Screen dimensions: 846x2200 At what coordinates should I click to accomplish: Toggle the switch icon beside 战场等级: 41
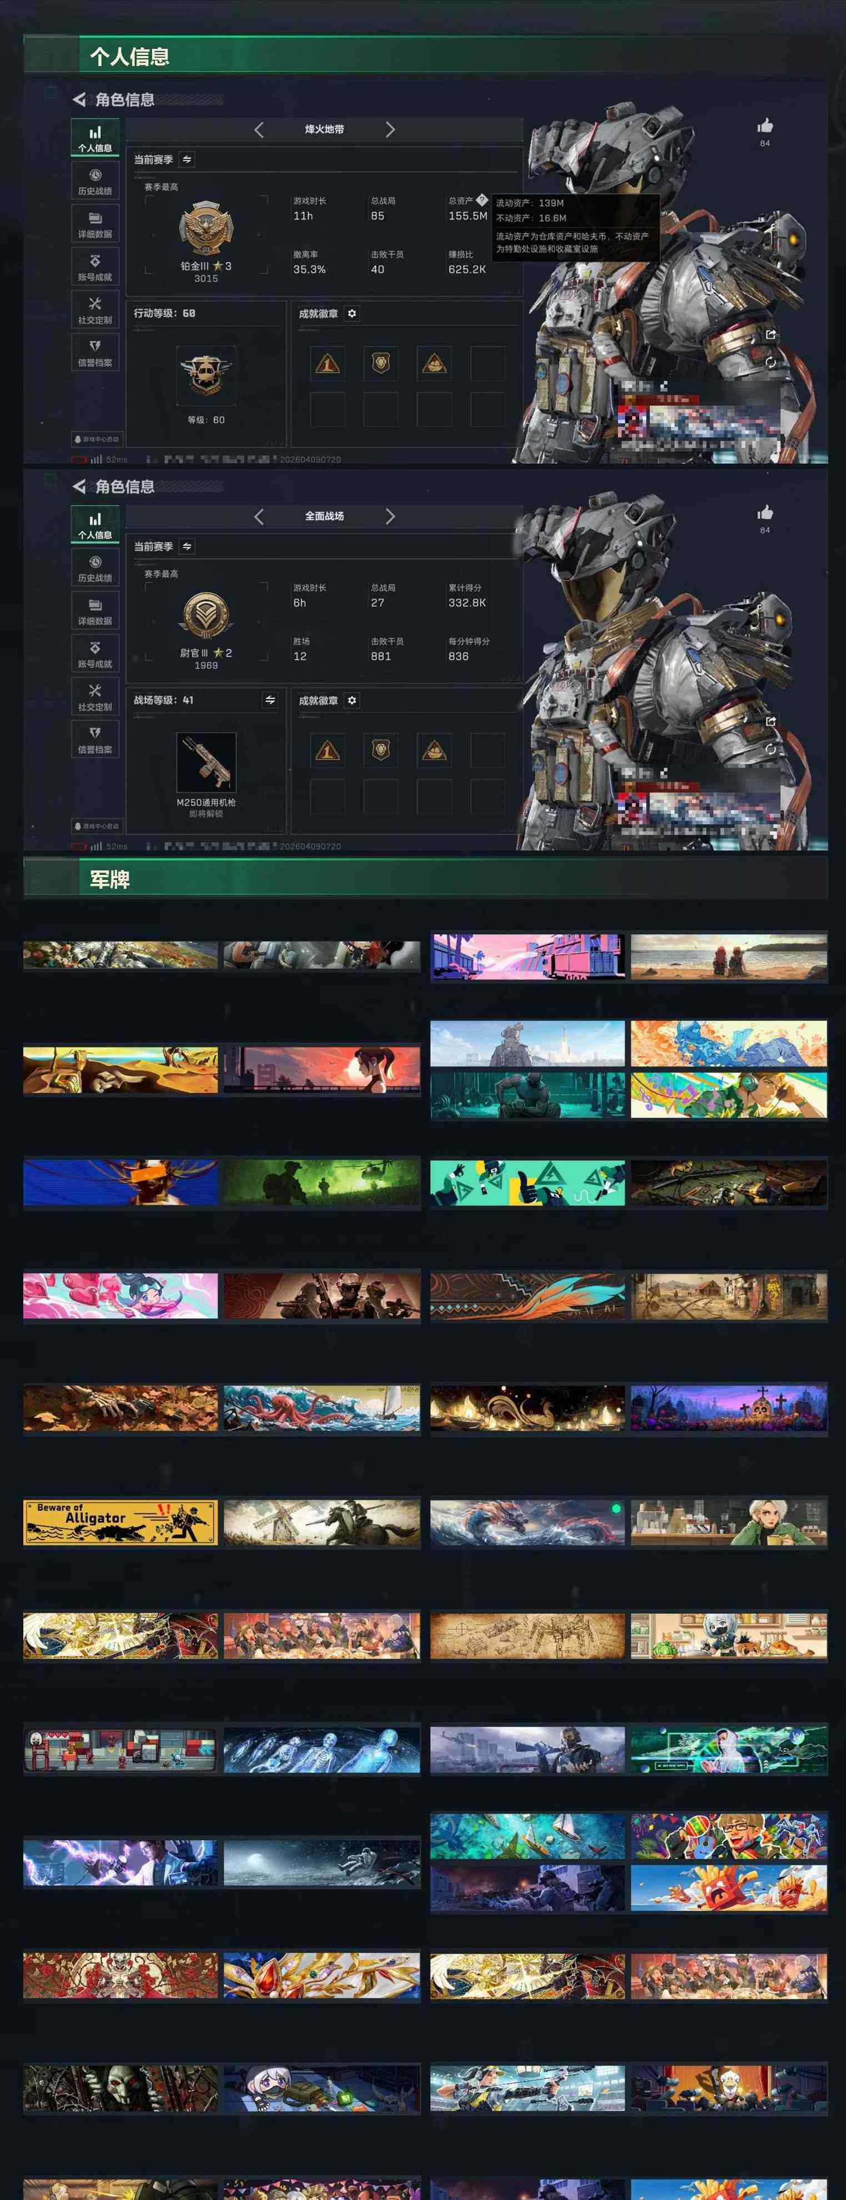tap(270, 701)
